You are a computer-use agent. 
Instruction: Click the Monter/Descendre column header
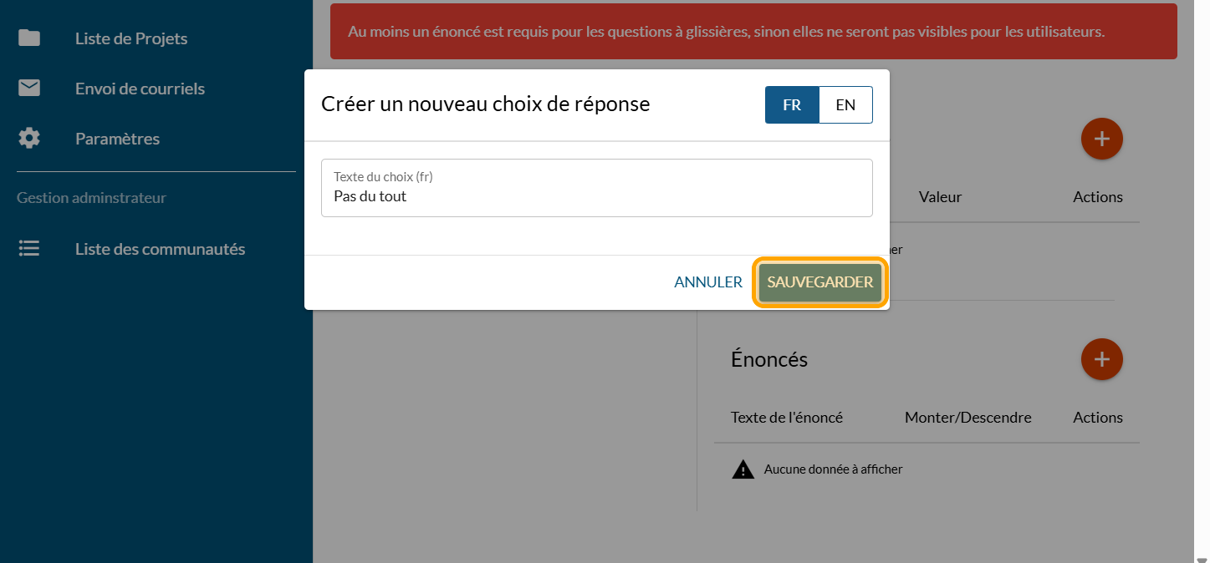pos(967,418)
